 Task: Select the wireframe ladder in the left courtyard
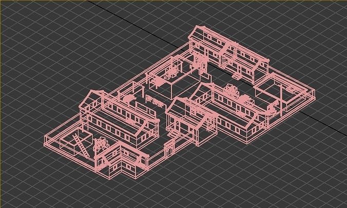point(81,145)
